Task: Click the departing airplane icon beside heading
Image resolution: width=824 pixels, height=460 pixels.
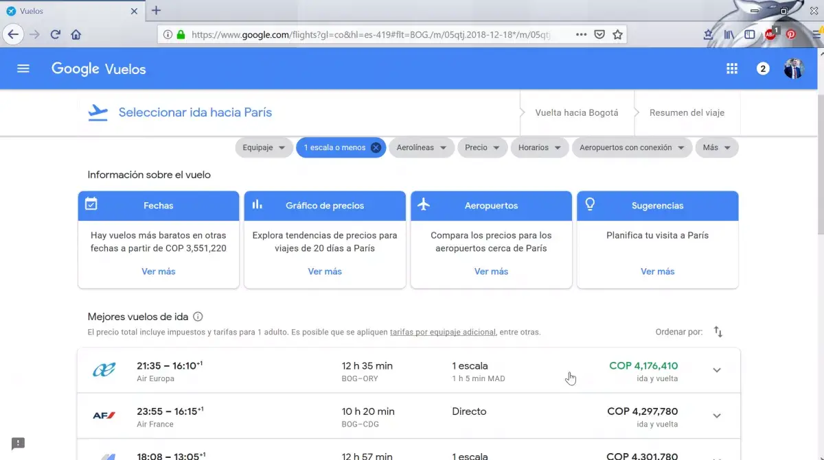Action: click(98, 112)
